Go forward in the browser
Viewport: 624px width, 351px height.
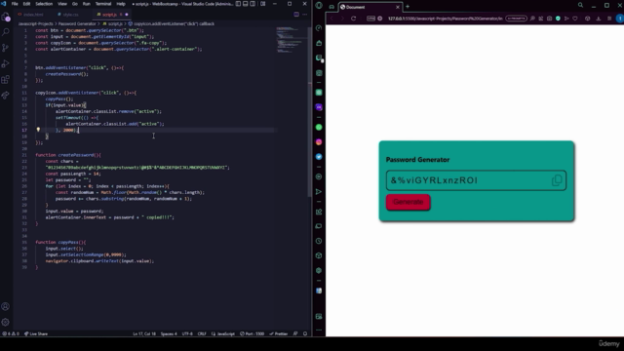click(x=342, y=19)
